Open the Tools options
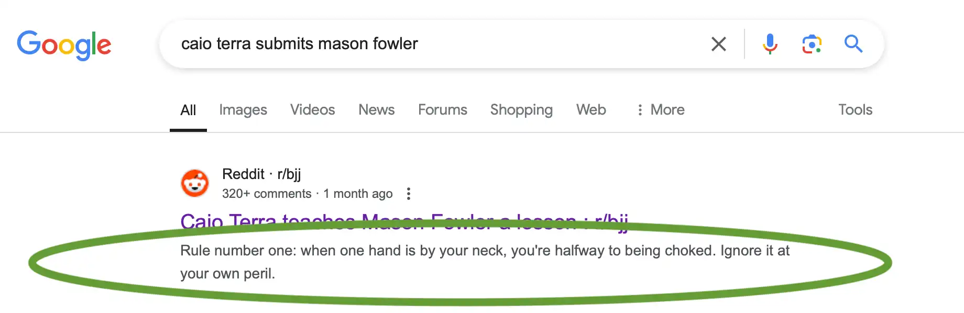Image resolution: width=964 pixels, height=313 pixels. 855,110
